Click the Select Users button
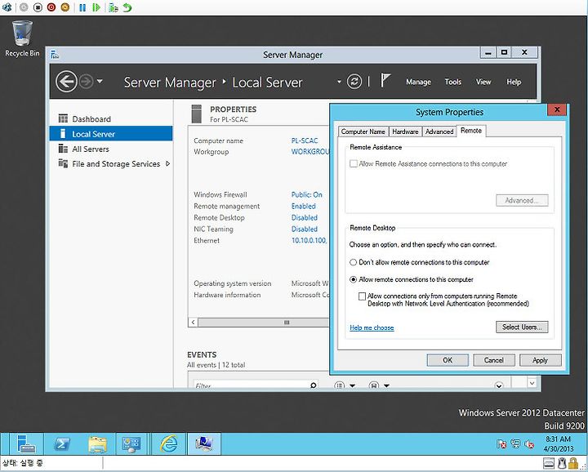The width and height of the screenshot is (588, 472). (x=522, y=327)
